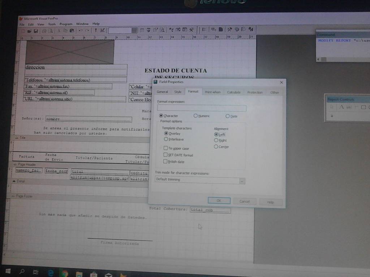
Task: Click the Format expression input field
Action: 202,108
